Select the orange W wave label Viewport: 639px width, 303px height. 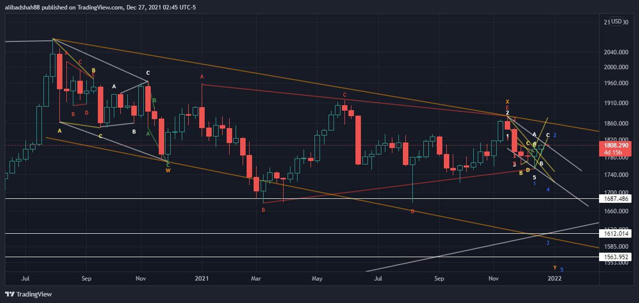pyautogui.click(x=168, y=170)
